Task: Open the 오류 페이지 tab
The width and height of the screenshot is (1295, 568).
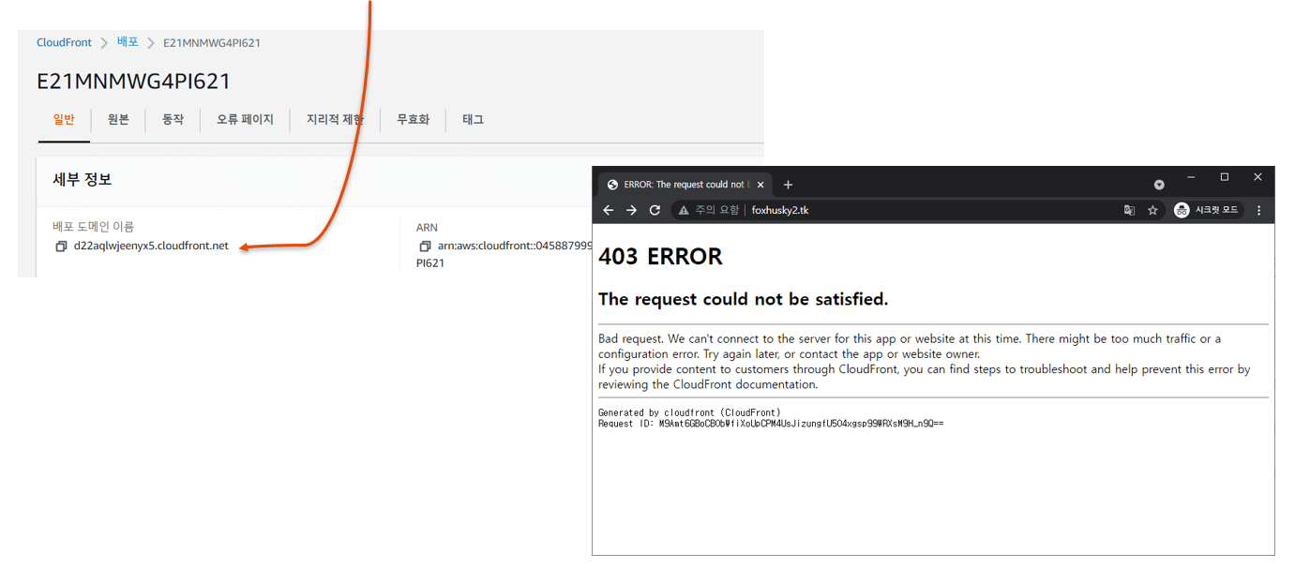Action: click(x=245, y=119)
